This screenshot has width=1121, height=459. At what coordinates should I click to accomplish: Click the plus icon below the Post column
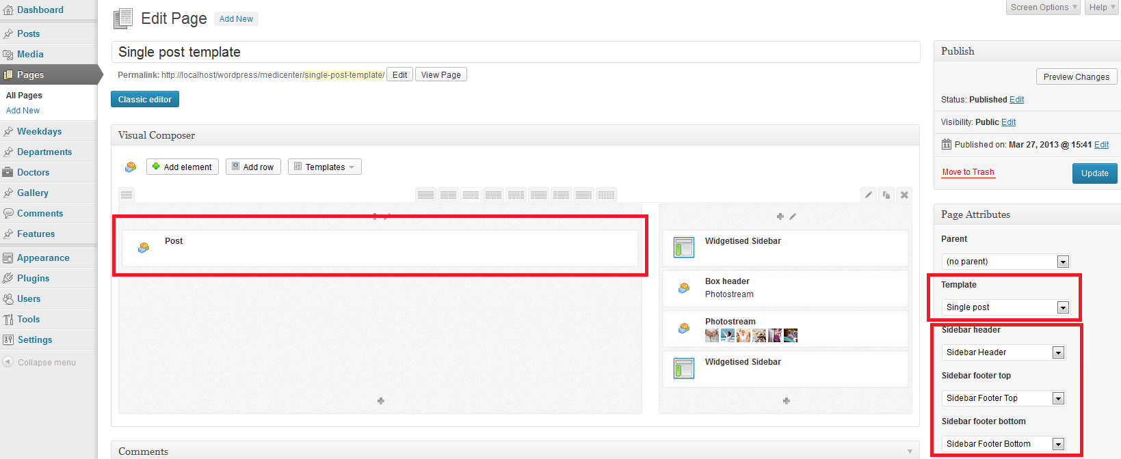coord(380,401)
